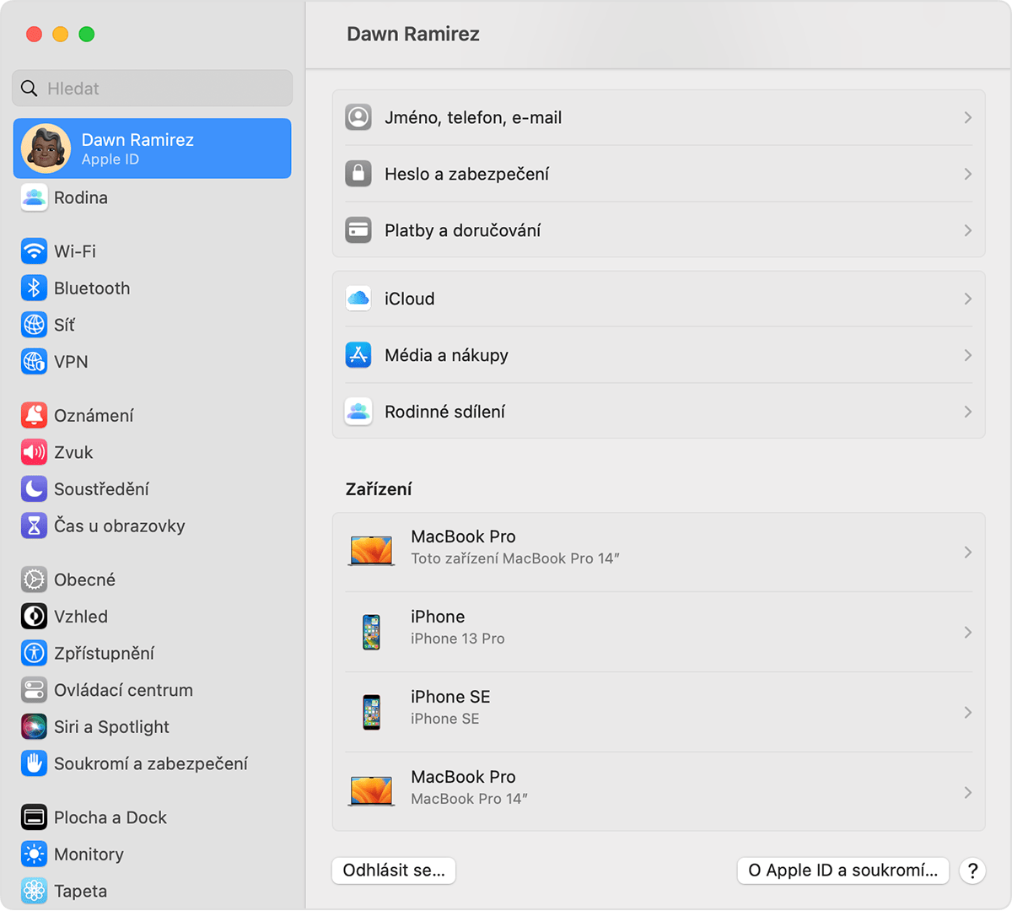Open the VPN icon in sidebar
1012x911 pixels.
34,362
